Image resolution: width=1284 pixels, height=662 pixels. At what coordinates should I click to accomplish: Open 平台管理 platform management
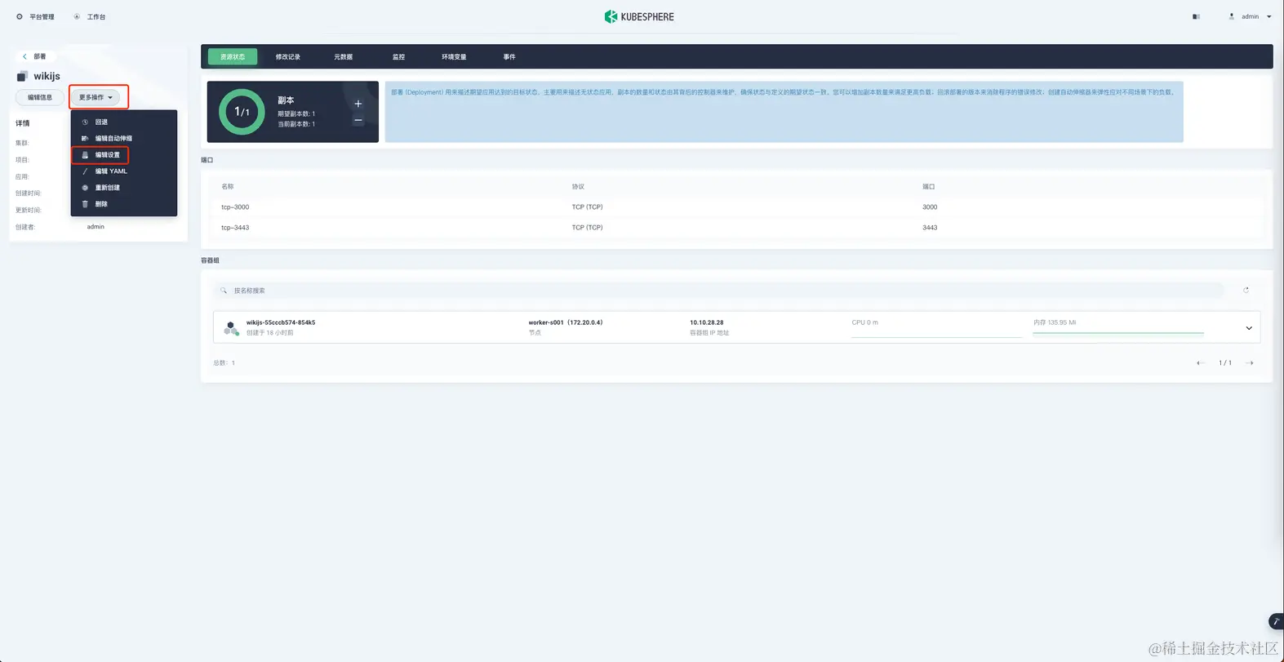pyautogui.click(x=35, y=16)
